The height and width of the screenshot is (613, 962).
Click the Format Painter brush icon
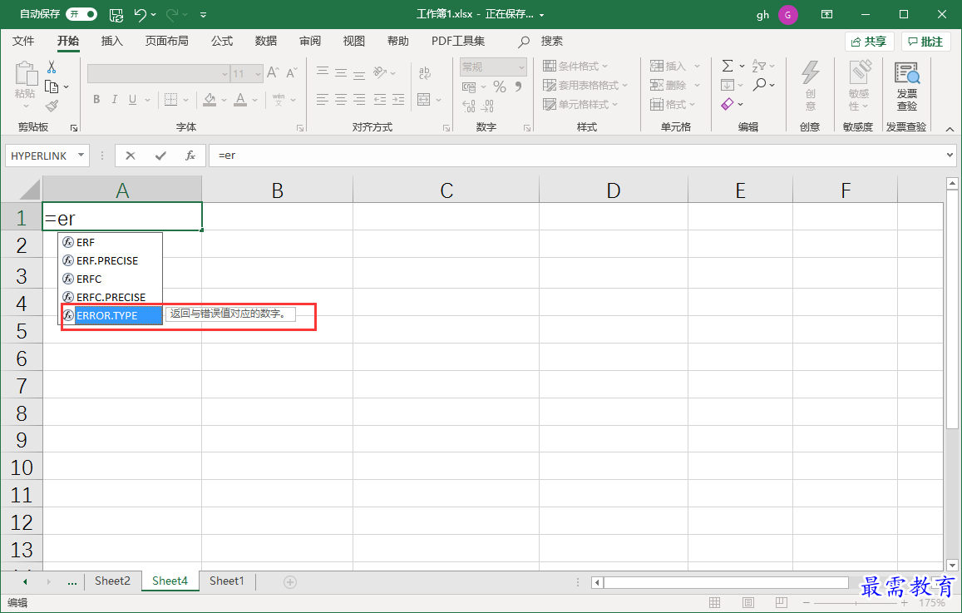pyautogui.click(x=52, y=106)
